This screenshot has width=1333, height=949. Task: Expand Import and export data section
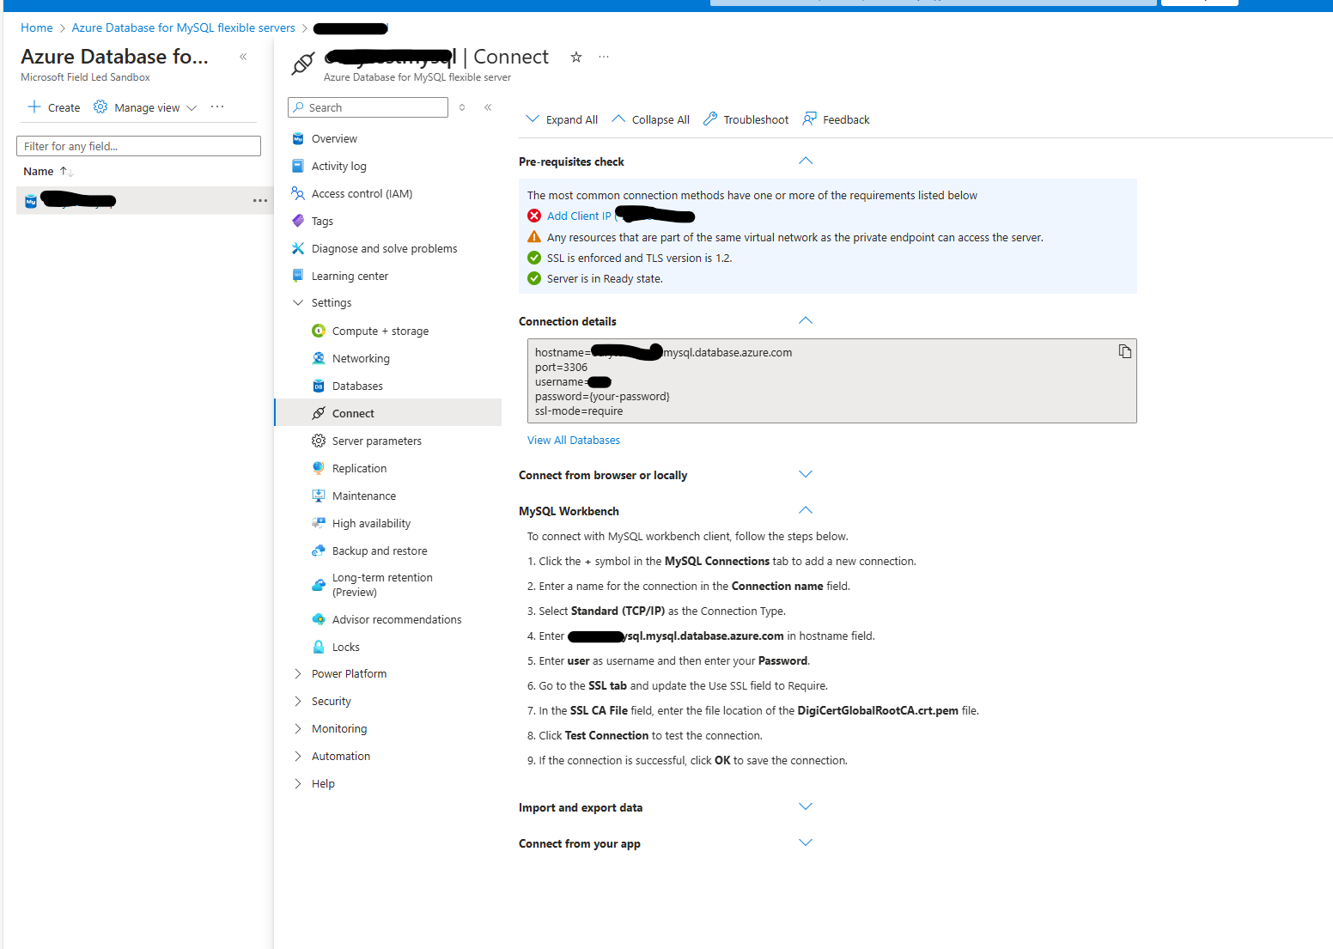(x=806, y=807)
